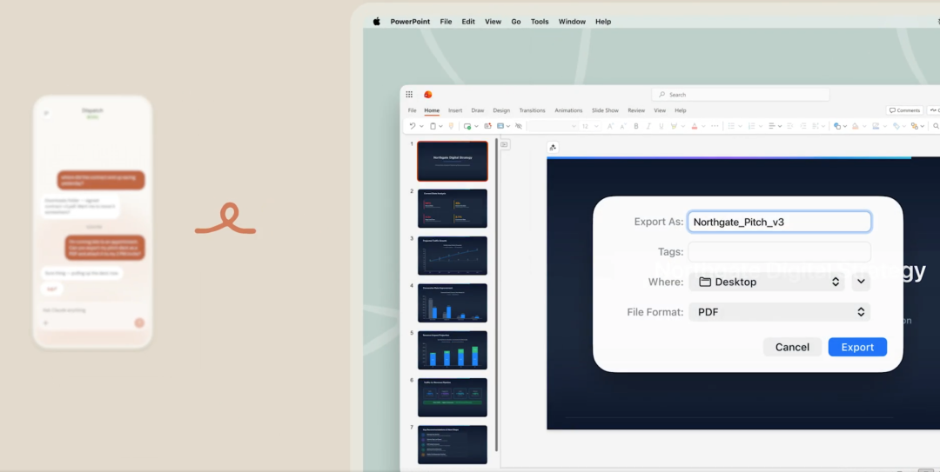Expand the save dialog with chevron button

point(860,282)
